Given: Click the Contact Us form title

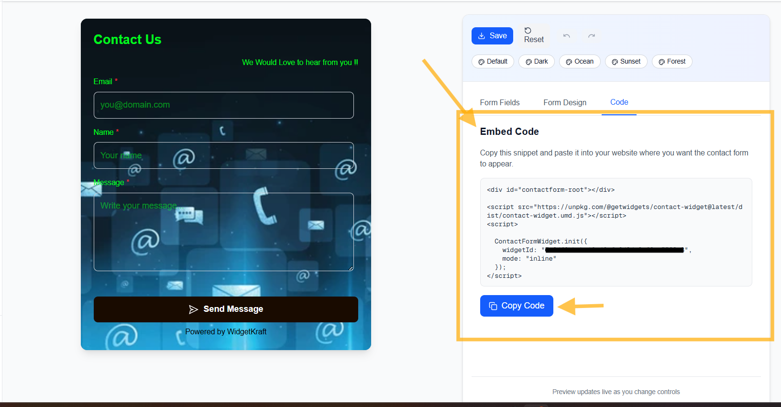Looking at the screenshot, I should pos(127,39).
